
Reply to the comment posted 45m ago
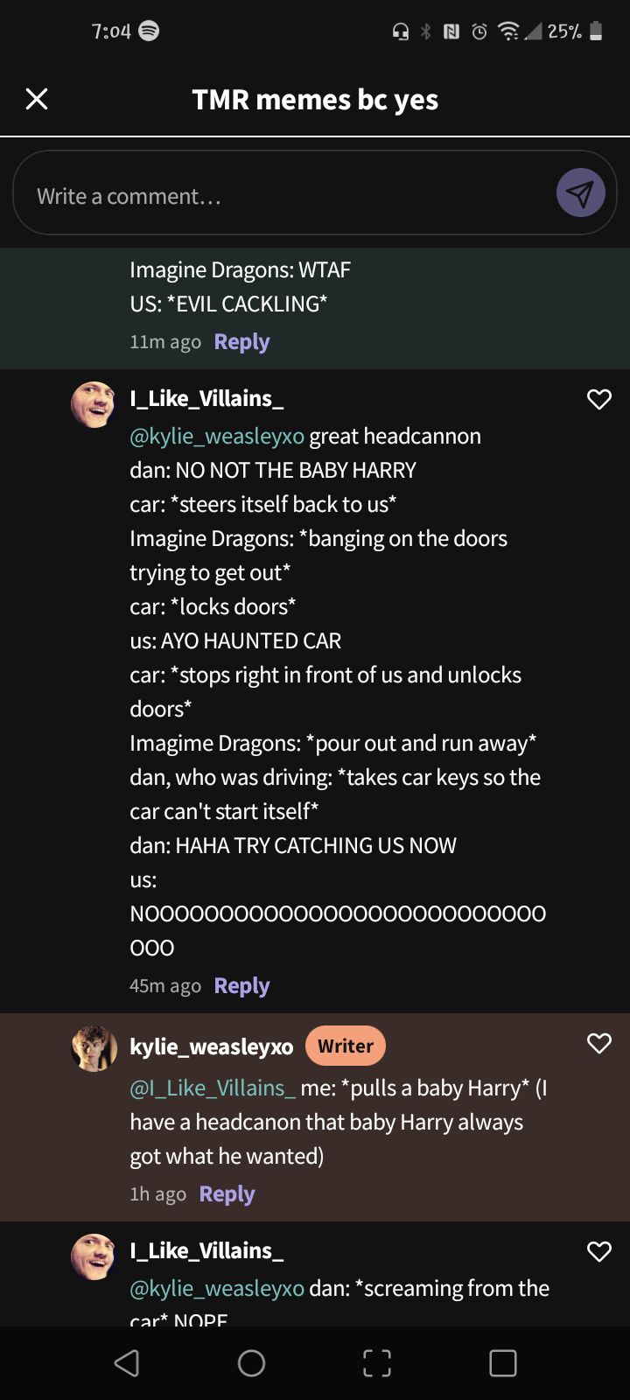tap(241, 986)
